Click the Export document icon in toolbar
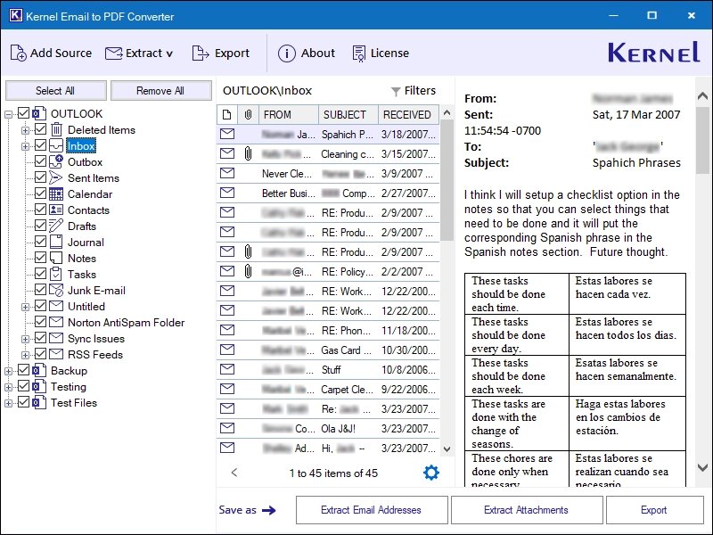713x535 pixels. coord(200,53)
